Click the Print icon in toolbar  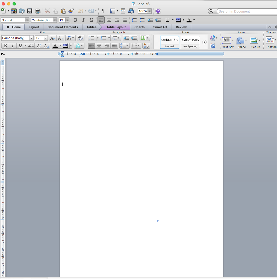(38, 11)
